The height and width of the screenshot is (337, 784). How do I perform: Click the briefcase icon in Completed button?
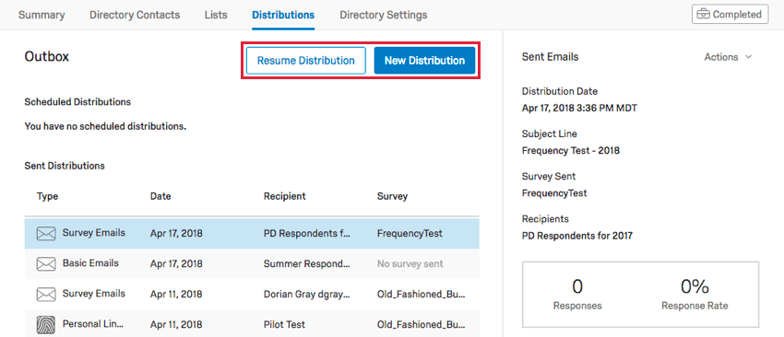pyautogui.click(x=703, y=15)
